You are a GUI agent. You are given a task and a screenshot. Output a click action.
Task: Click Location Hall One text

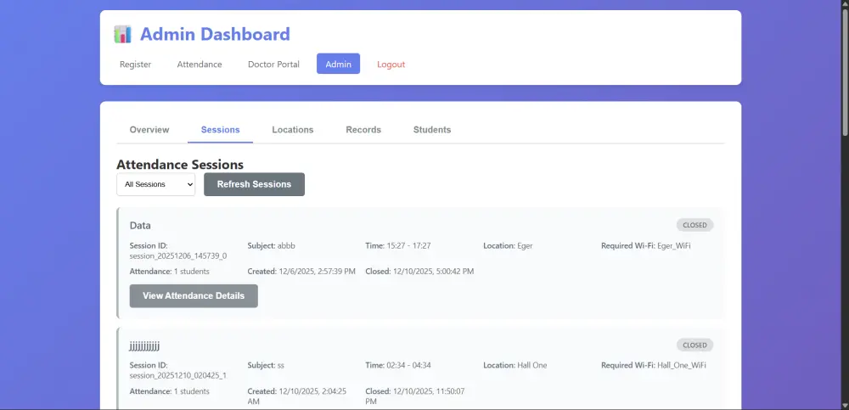(x=515, y=365)
